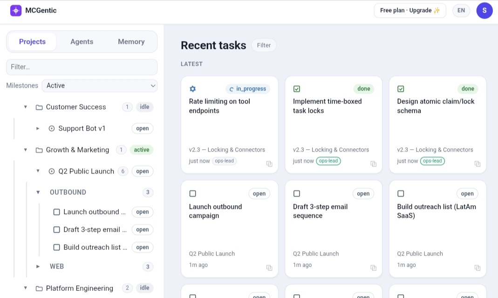Switch to the Memory tab
The width and height of the screenshot is (498, 298).
click(131, 42)
